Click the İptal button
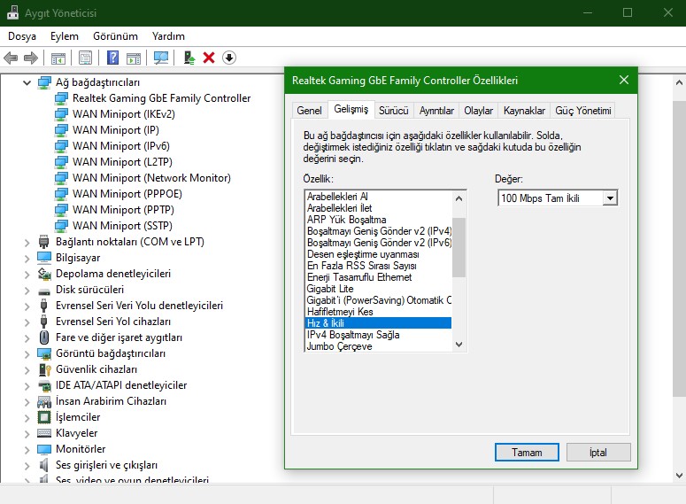The image size is (686, 504). [x=598, y=453]
